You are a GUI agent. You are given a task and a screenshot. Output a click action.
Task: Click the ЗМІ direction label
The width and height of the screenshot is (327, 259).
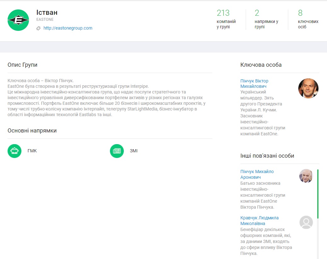(134, 151)
